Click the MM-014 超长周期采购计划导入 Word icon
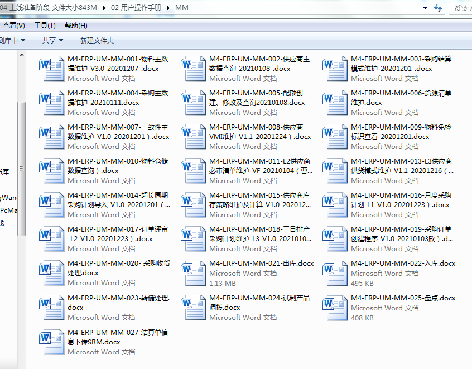This screenshot has width=472, height=369. coord(52,204)
